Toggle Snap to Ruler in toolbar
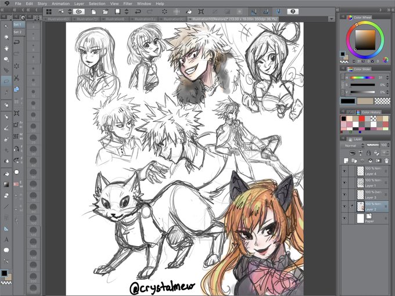 (x=254, y=12)
